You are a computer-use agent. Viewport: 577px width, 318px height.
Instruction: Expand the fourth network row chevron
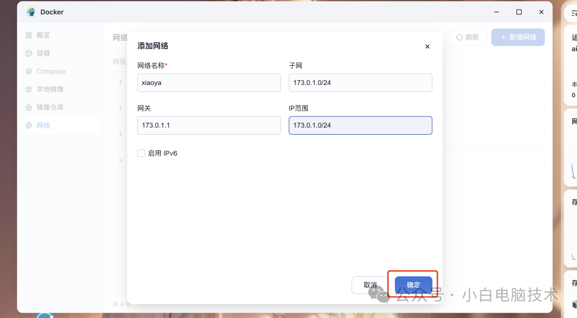tap(121, 160)
